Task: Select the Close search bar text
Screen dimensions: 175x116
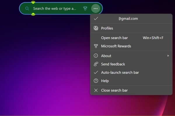Action: point(114,90)
